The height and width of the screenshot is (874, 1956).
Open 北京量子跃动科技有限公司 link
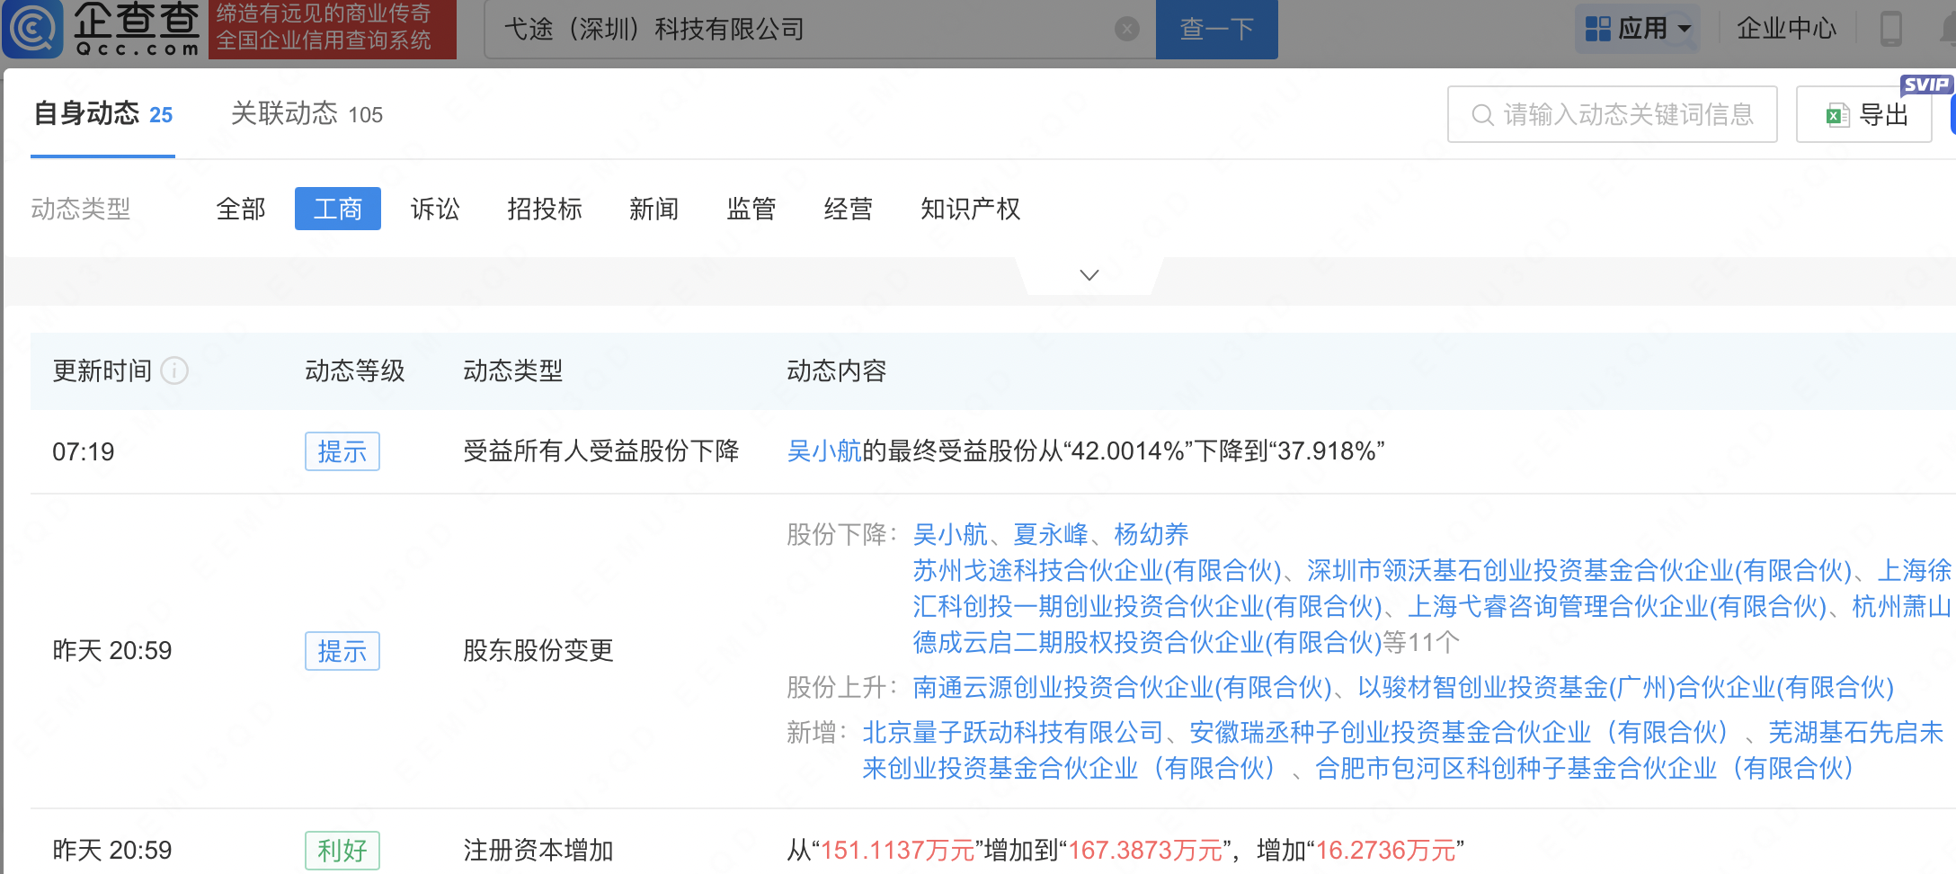[x=1012, y=733]
